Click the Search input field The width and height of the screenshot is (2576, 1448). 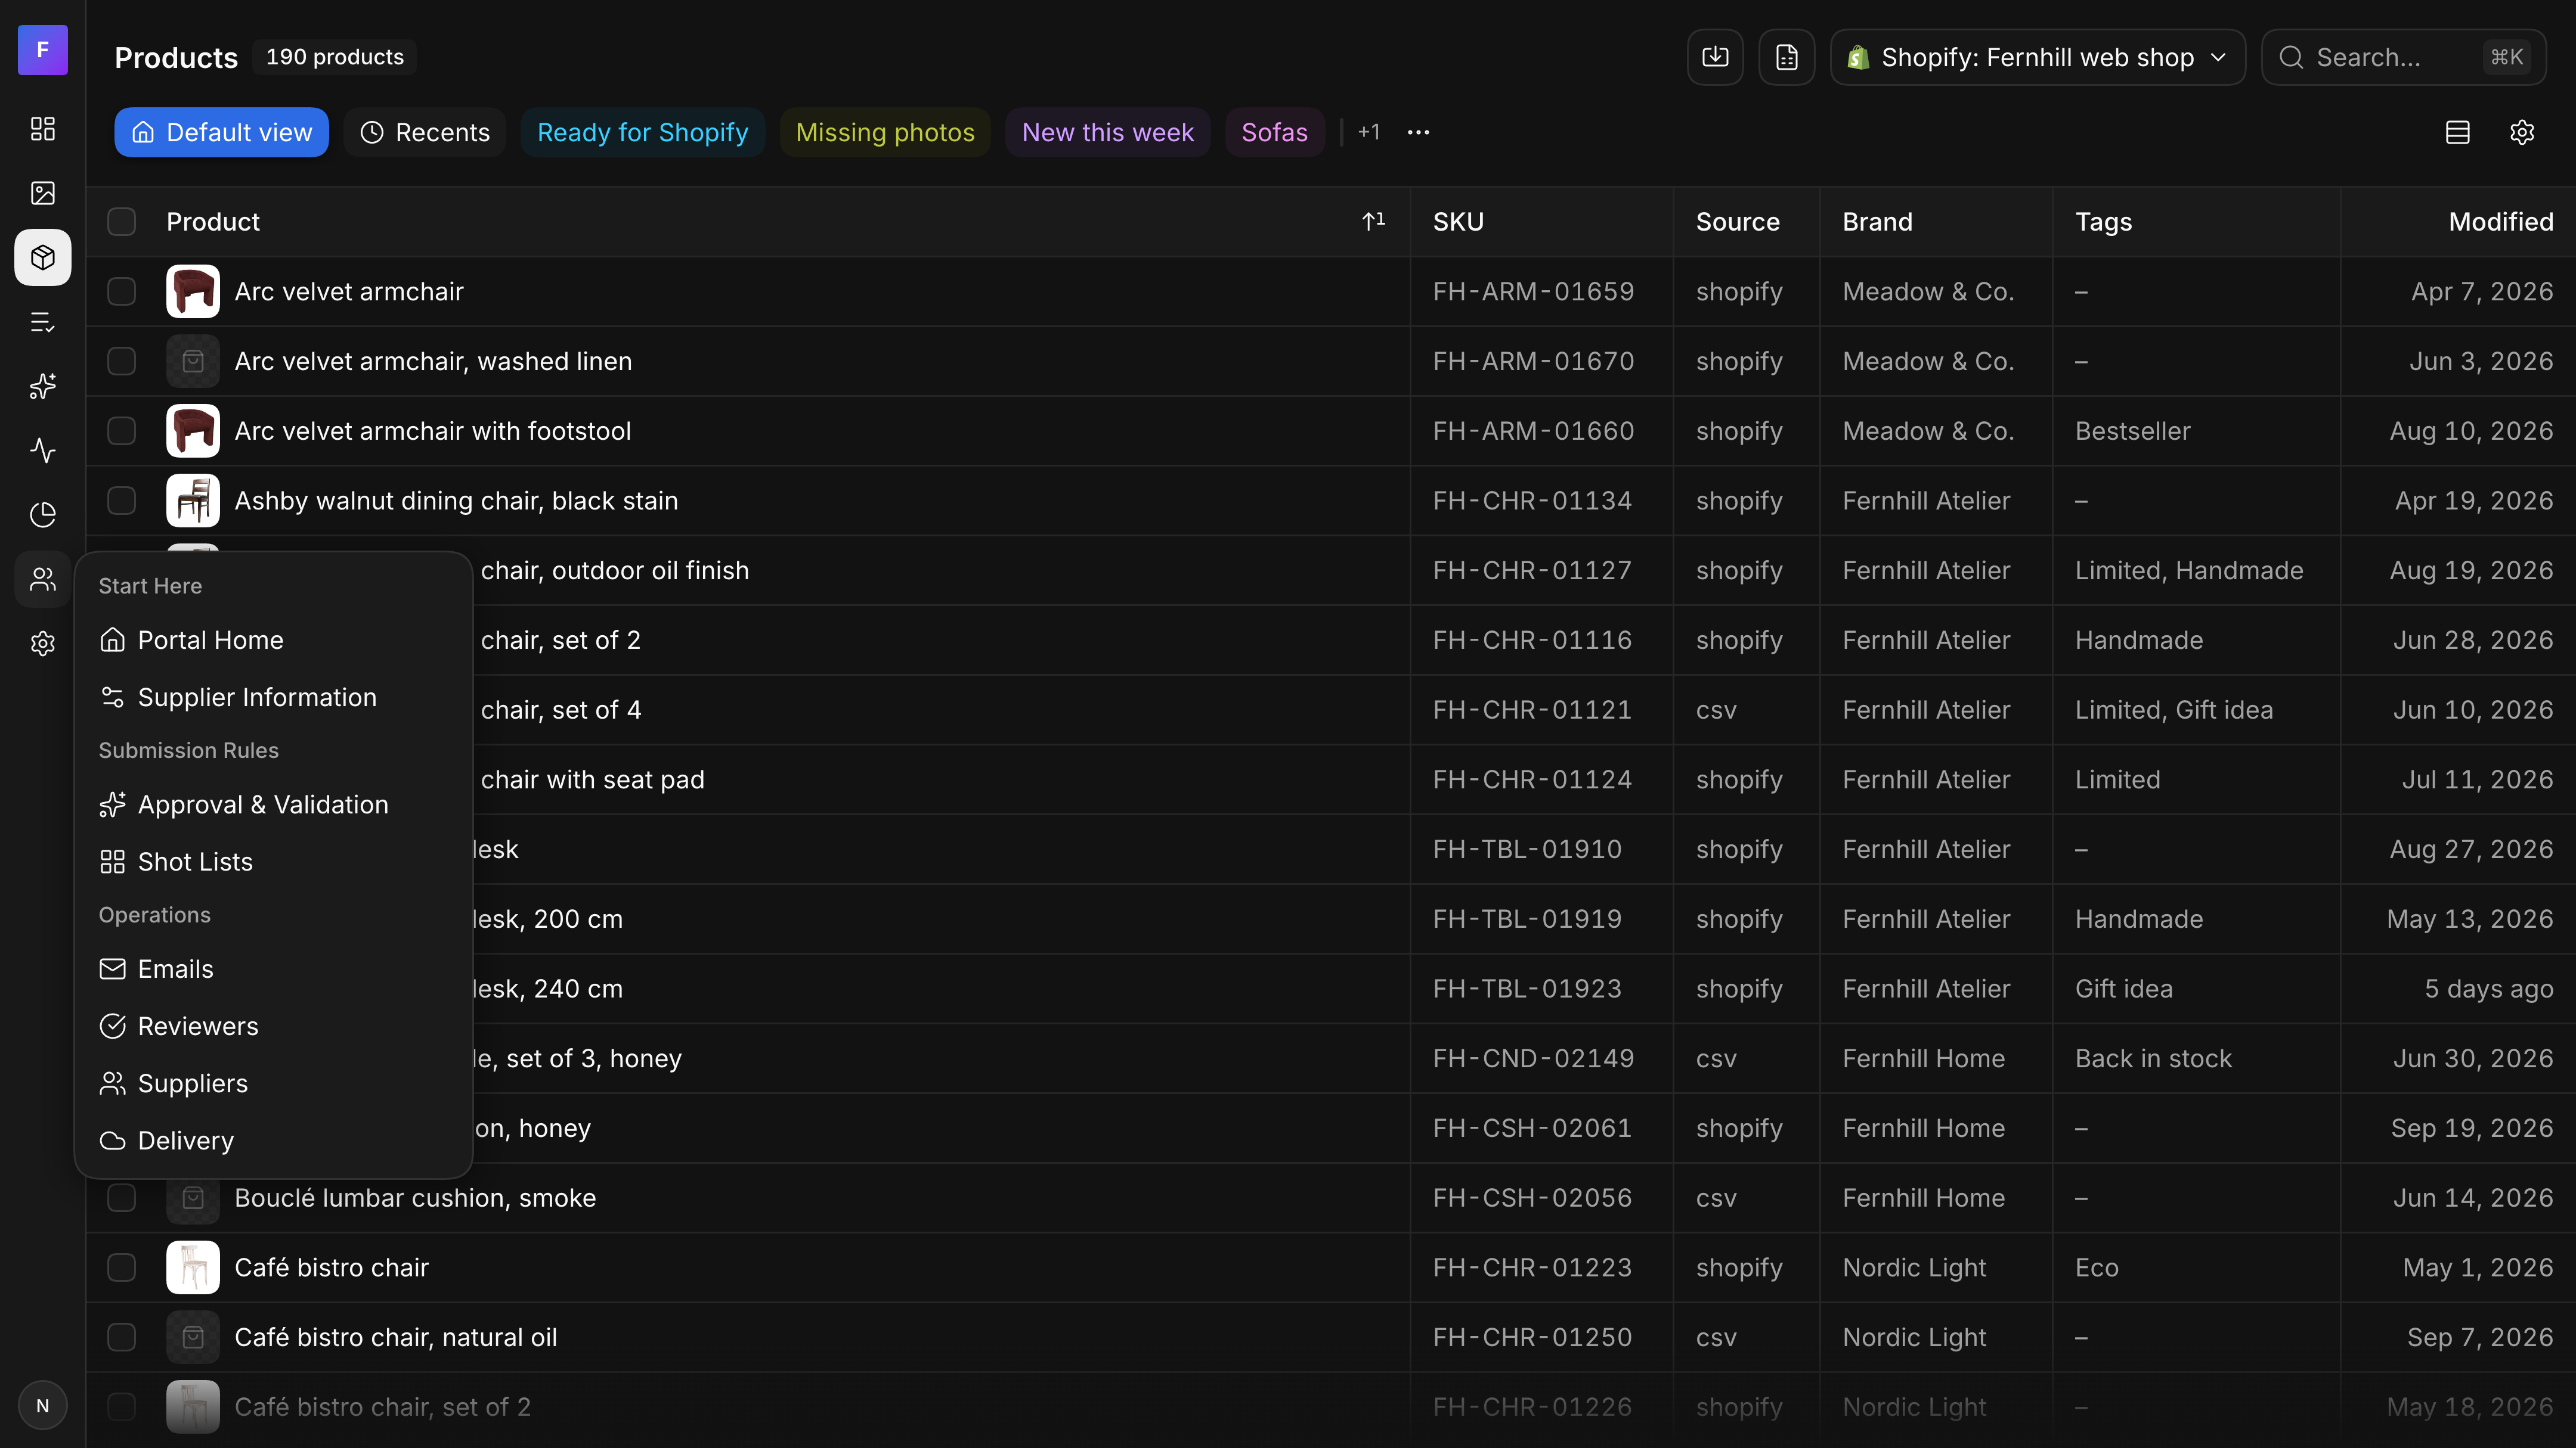coord(2404,57)
